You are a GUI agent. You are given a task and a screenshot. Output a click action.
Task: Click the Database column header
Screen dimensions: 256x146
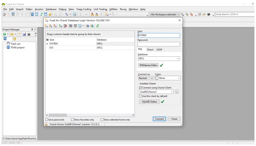(x=115, y=40)
